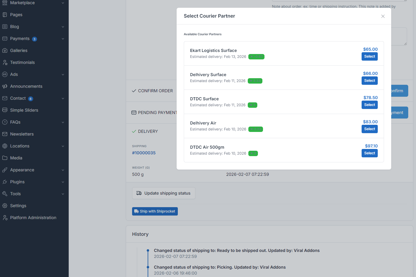Select Delhivery Surface courier
The image size is (416, 277).
click(370, 81)
